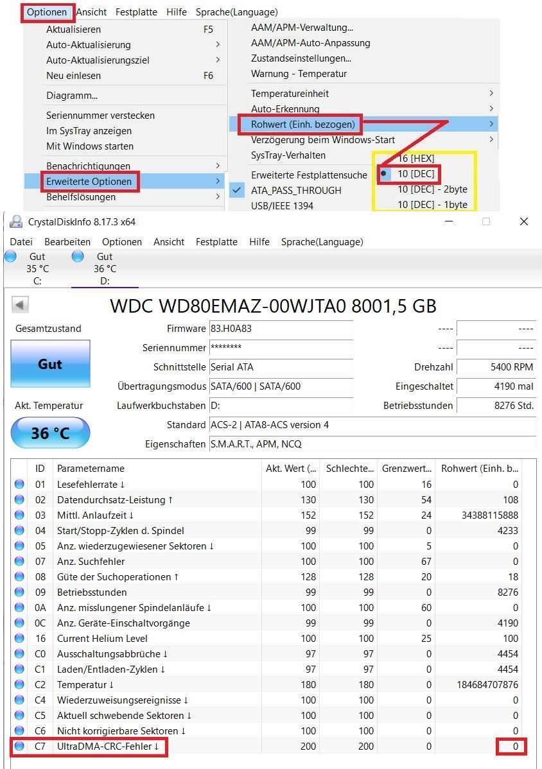Click the status orb in row 01 Lesefehlerrate

(19, 484)
